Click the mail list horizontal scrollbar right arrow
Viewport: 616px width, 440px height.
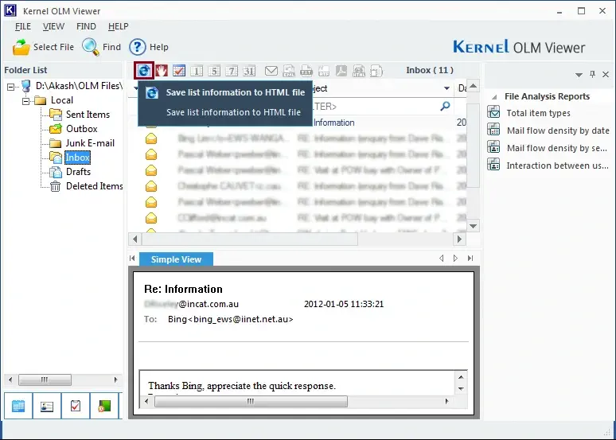pos(460,239)
